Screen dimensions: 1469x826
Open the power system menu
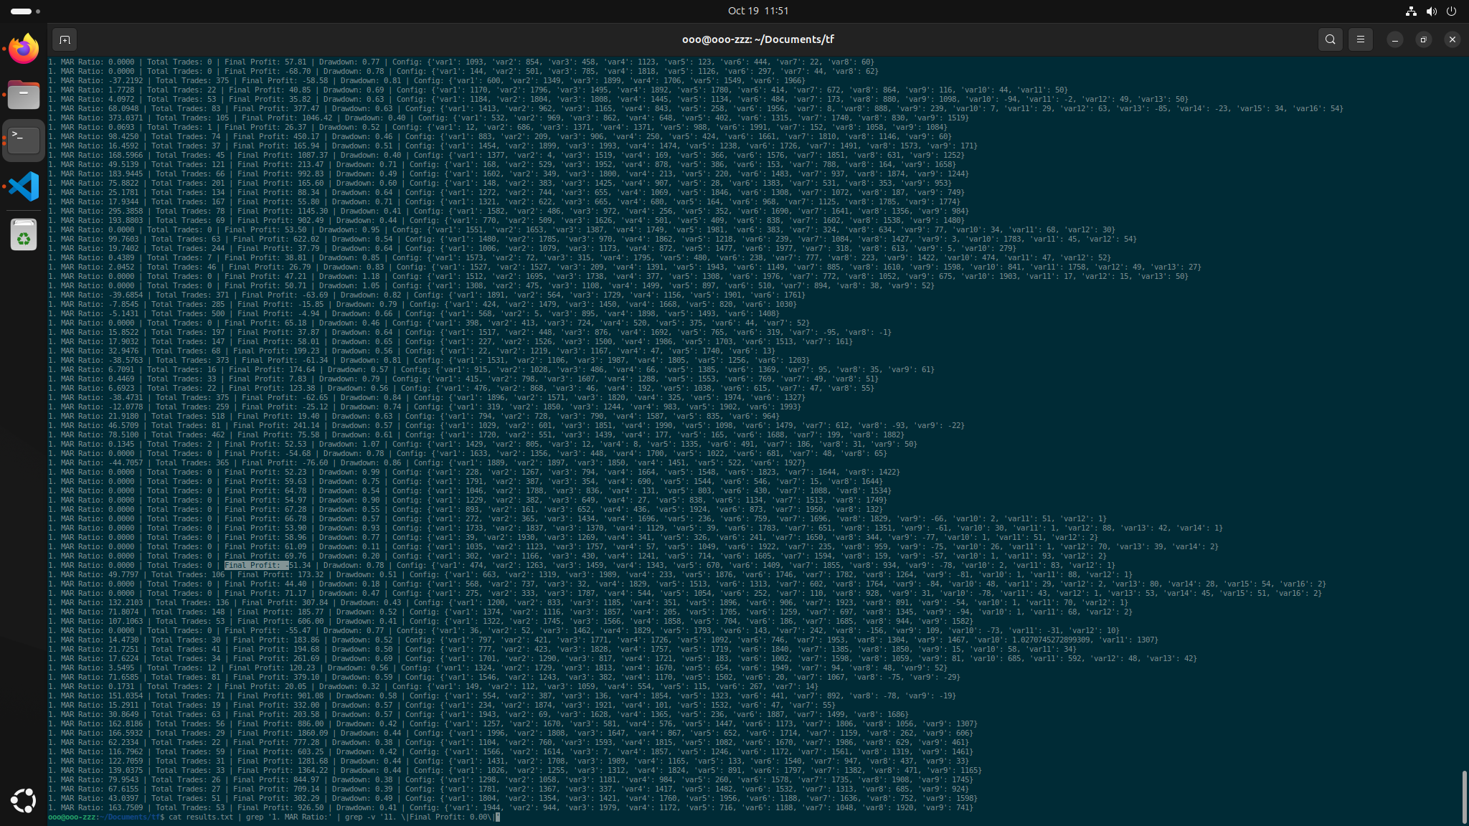(x=1451, y=11)
